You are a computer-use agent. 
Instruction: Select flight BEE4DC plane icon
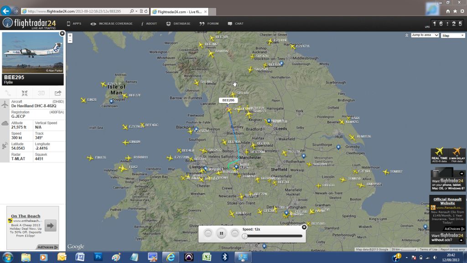pyautogui.click(x=142, y=125)
